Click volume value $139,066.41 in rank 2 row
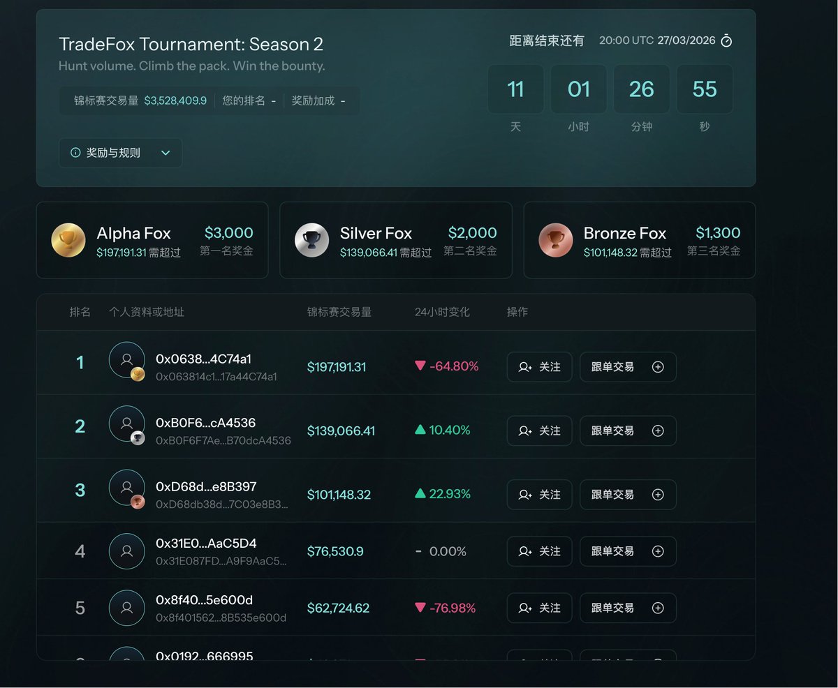The image size is (838, 688). [x=341, y=431]
